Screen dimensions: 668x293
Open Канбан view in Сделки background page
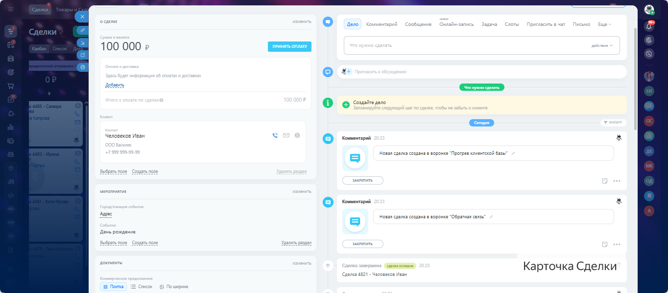coord(39,49)
